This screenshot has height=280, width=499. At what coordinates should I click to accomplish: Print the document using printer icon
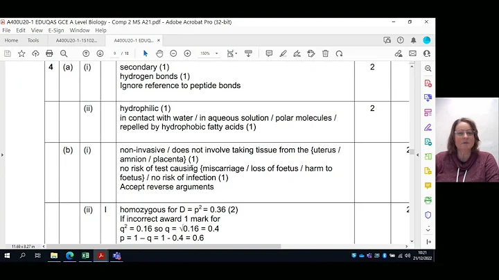pyautogui.click(x=49, y=53)
